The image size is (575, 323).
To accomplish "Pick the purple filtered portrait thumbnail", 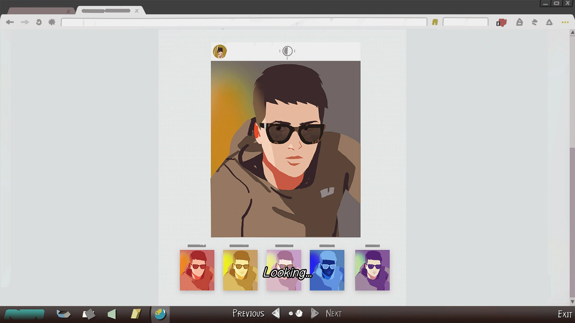I will click(372, 270).
